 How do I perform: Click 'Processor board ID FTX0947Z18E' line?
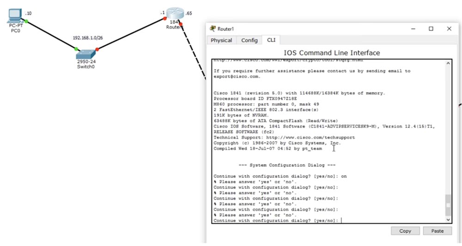(x=255, y=99)
